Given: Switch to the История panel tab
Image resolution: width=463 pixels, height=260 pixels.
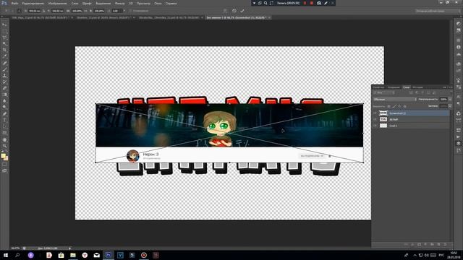Looking at the screenshot, I should pos(417,87).
